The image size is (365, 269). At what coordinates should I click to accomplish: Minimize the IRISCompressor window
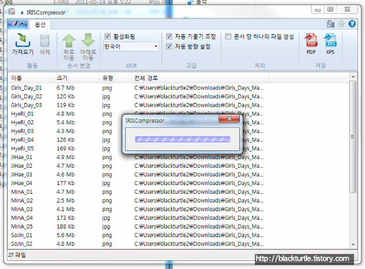click(318, 10)
